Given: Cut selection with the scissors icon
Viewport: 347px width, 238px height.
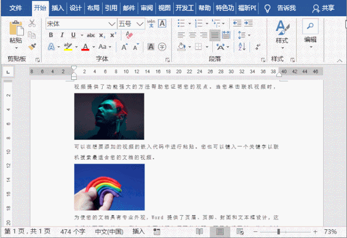Looking at the screenshot, I should coord(32,23).
